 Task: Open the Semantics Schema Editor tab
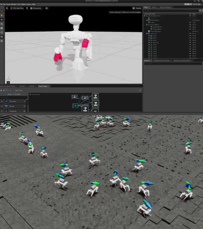click(182, 61)
